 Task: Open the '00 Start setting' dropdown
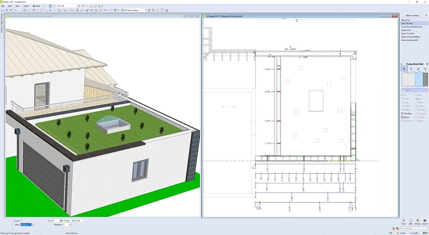[145, 10]
